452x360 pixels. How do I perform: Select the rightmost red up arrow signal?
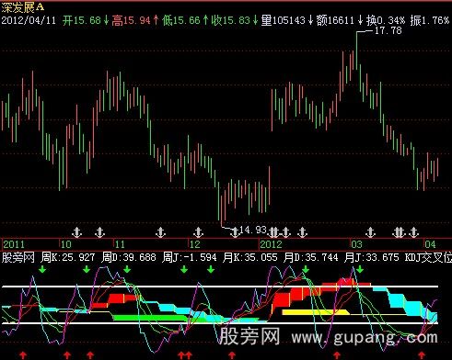tap(422, 355)
